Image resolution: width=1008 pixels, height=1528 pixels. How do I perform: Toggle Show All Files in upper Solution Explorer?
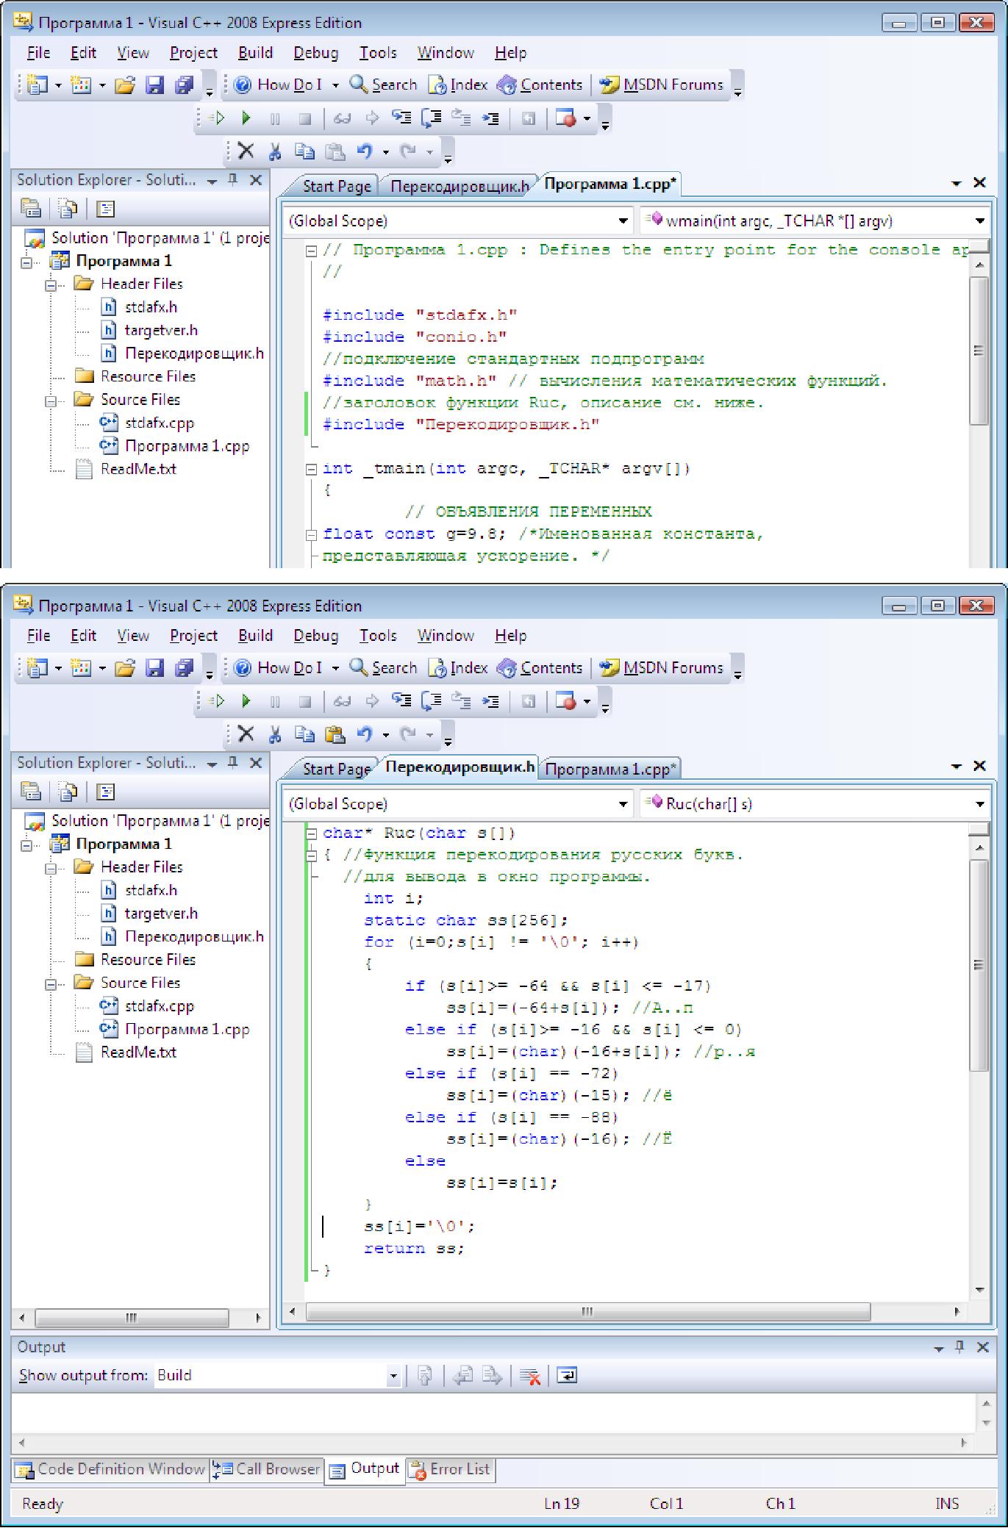click(68, 209)
